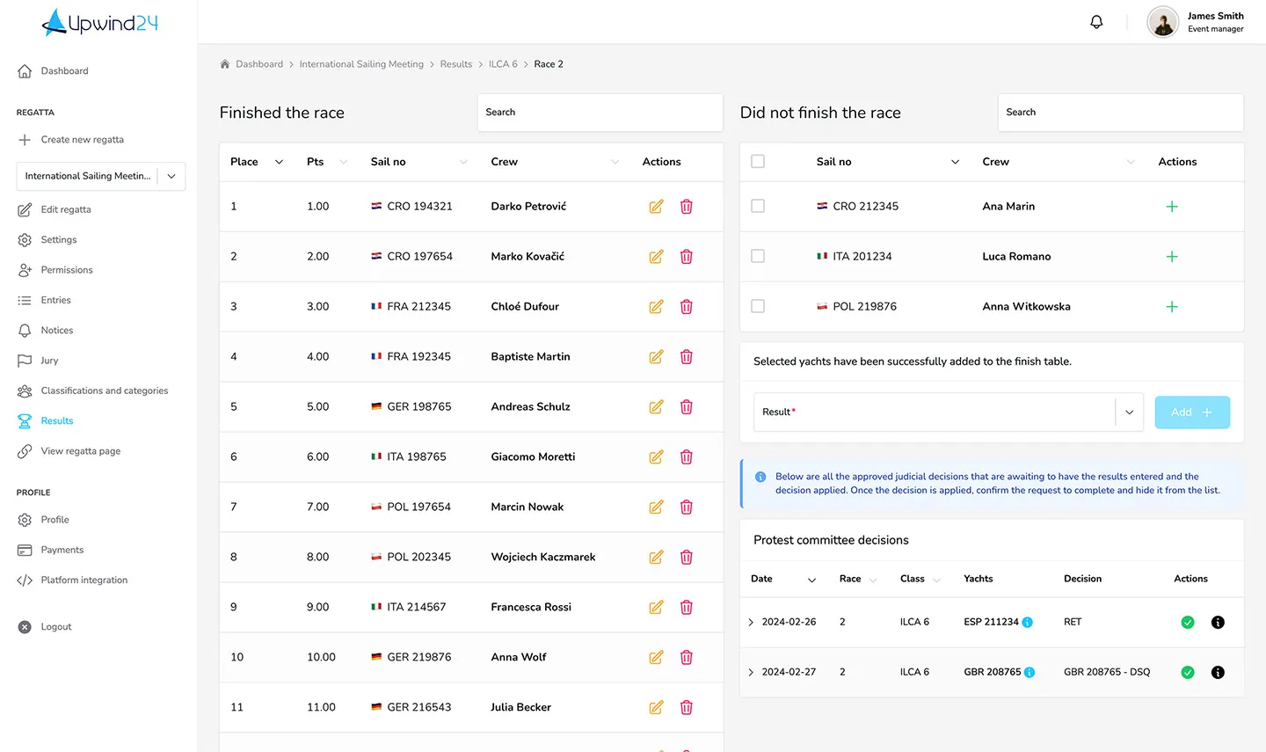Go to Classifications and categories
The height and width of the screenshot is (752, 1266).
coord(104,391)
